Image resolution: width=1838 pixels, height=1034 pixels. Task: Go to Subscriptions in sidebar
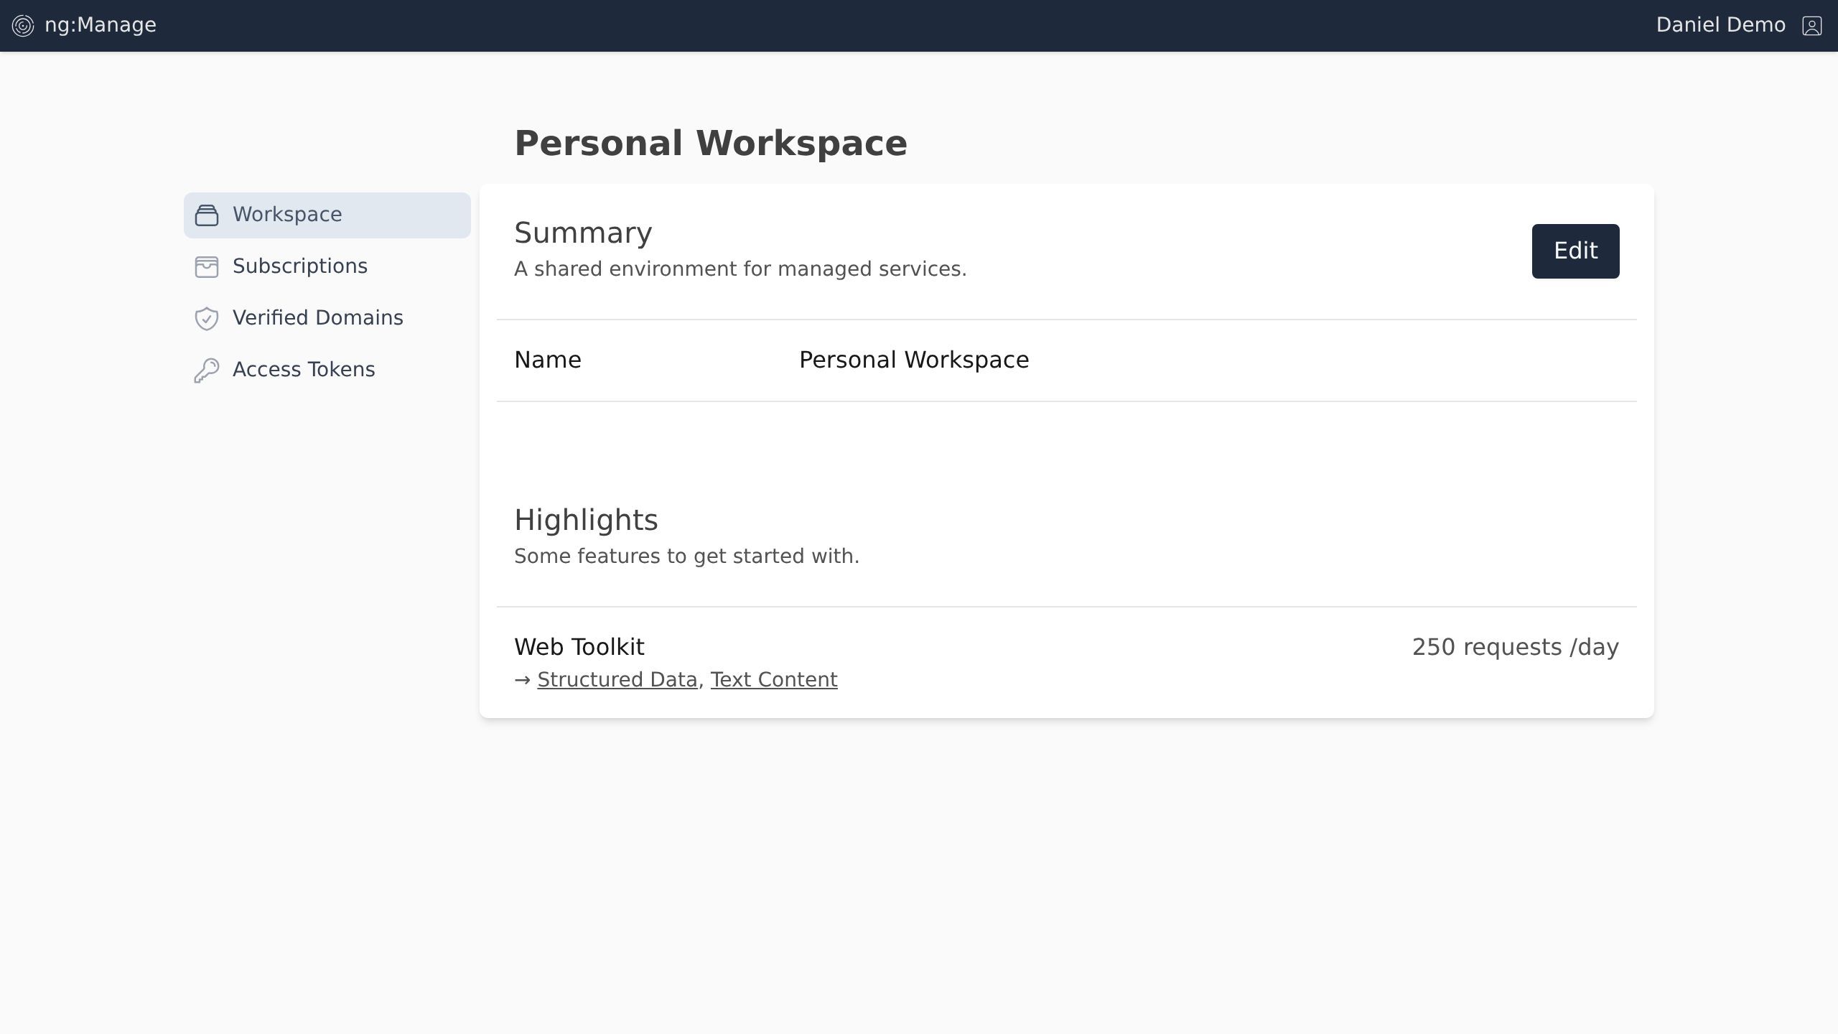click(299, 266)
